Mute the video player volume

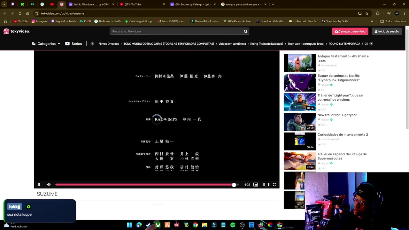pyautogui.click(x=49, y=185)
